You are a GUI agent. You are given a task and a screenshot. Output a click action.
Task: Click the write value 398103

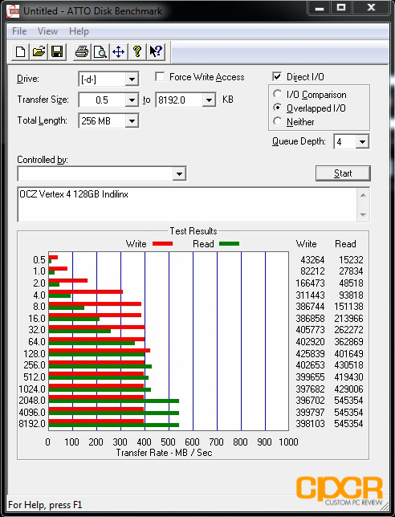pyautogui.click(x=310, y=423)
